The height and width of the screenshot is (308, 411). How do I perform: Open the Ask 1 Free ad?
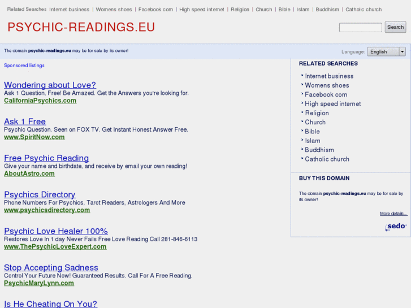pos(25,122)
